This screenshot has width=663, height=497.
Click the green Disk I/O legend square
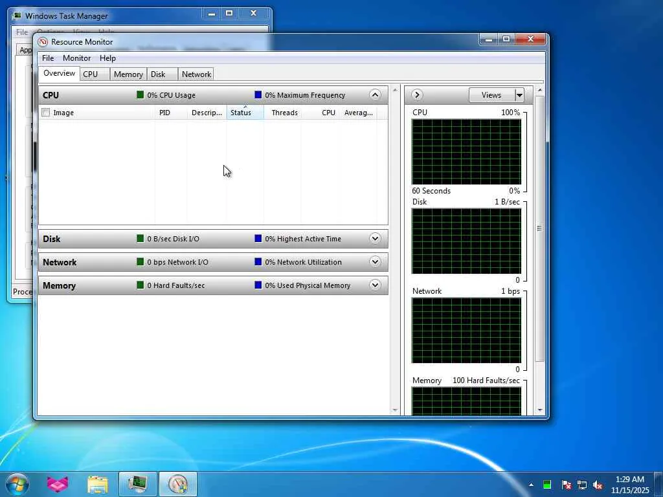point(140,238)
